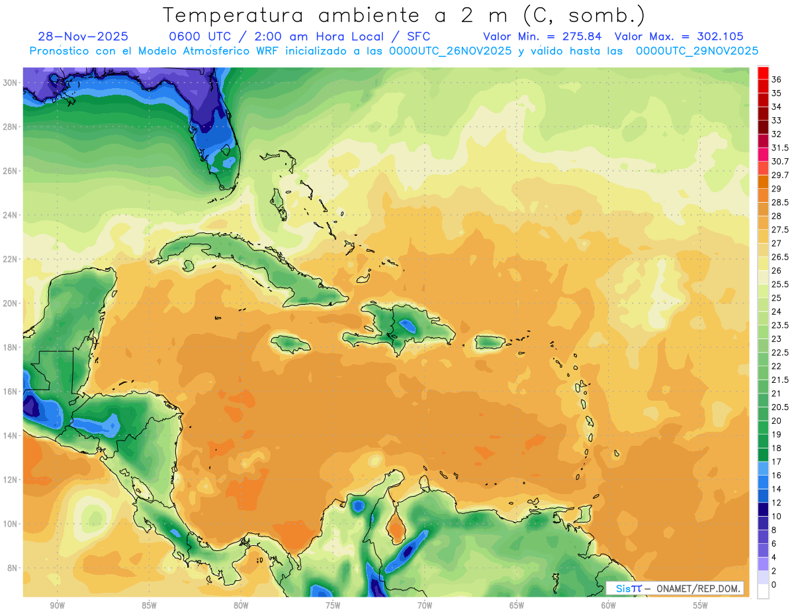Click the 8N latitude axis label
This screenshot has height=614, width=794.
click(x=13, y=568)
